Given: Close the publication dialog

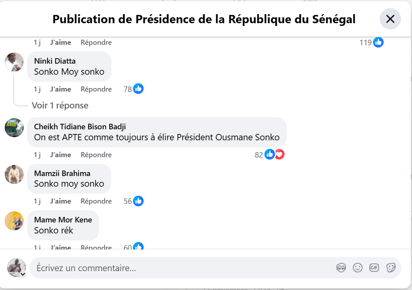Looking at the screenshot, I should click(x=390, y=19).
